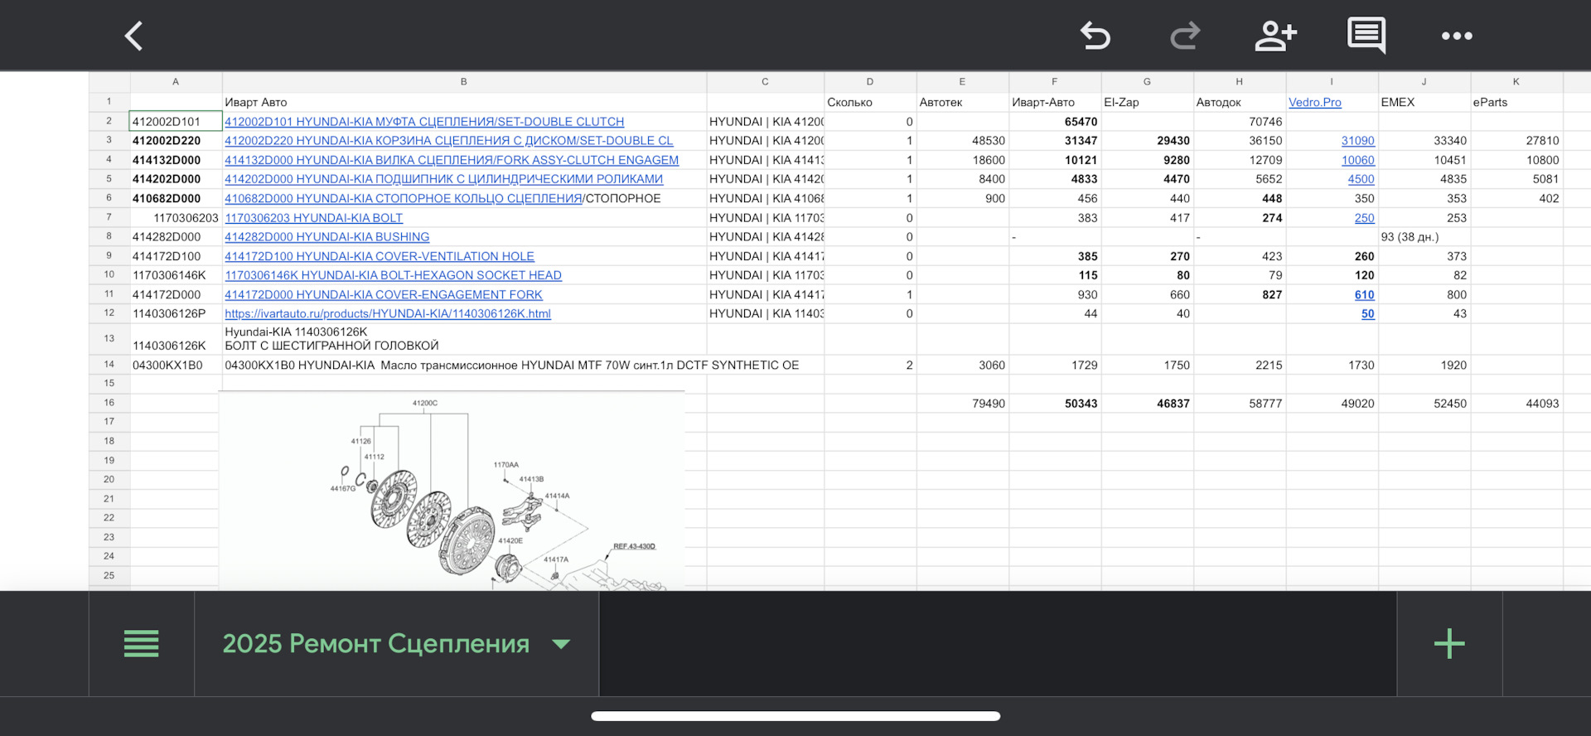Open the three-dot more menu
The image size is (1591, 736).
click(1457, 36)
